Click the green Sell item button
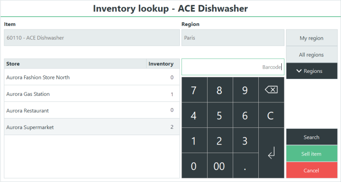Viewport: 341px width, 182px height. [312, 154]
